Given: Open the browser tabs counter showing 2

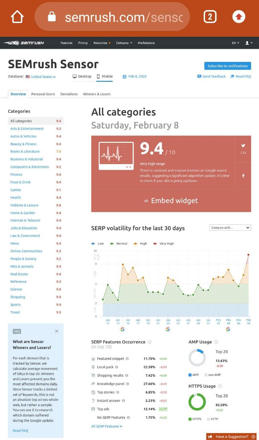Looking at the screenshot, I should coord(210,16).
